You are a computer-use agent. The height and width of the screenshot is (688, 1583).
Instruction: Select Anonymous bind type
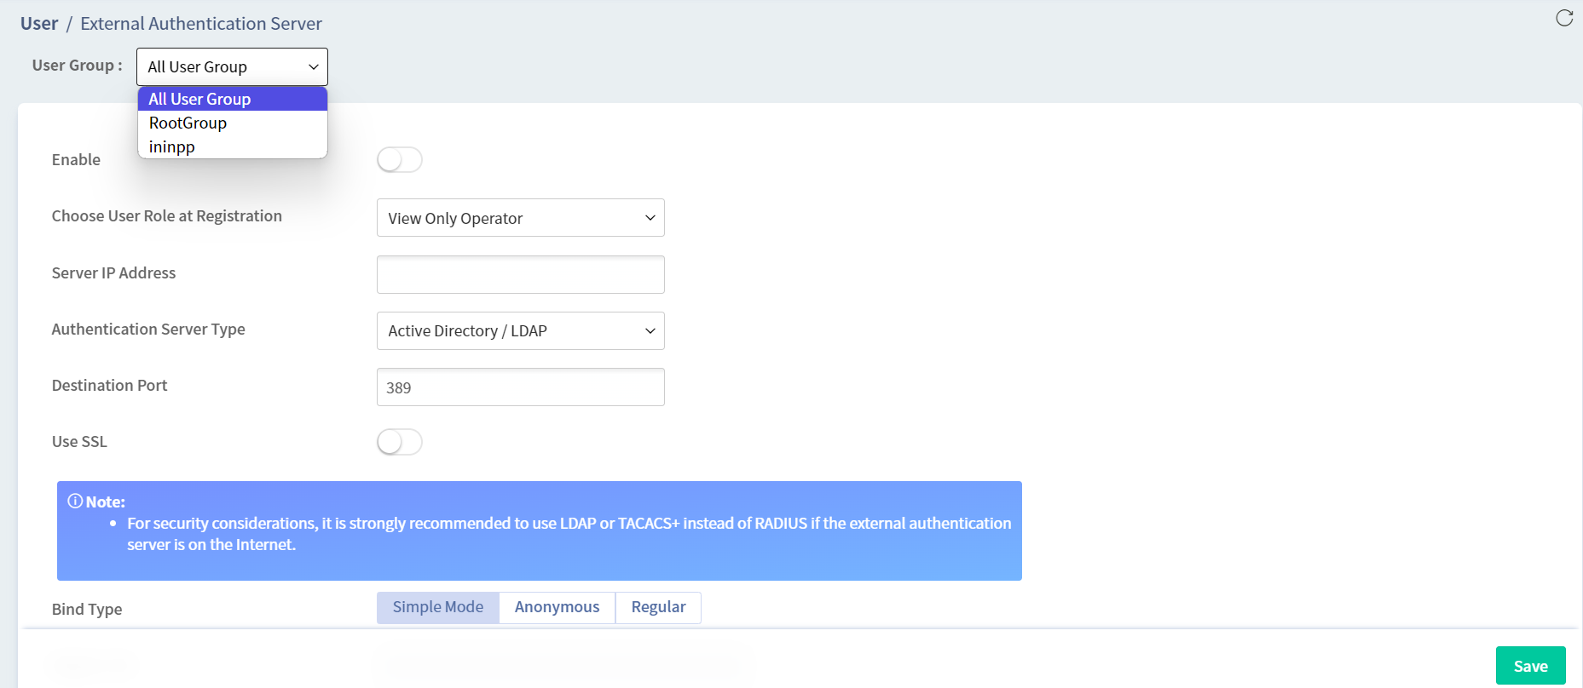(558, 607)
